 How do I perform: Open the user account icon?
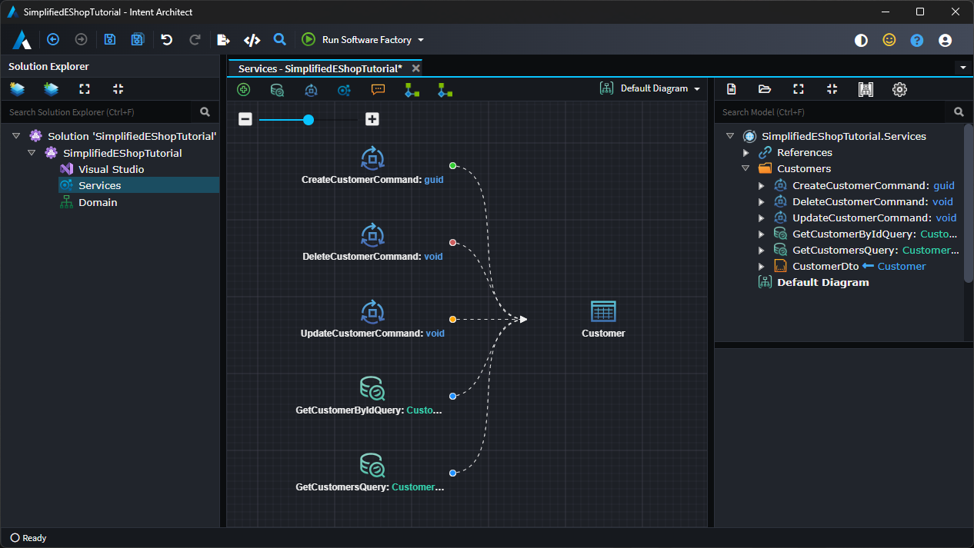coord(946,41)
